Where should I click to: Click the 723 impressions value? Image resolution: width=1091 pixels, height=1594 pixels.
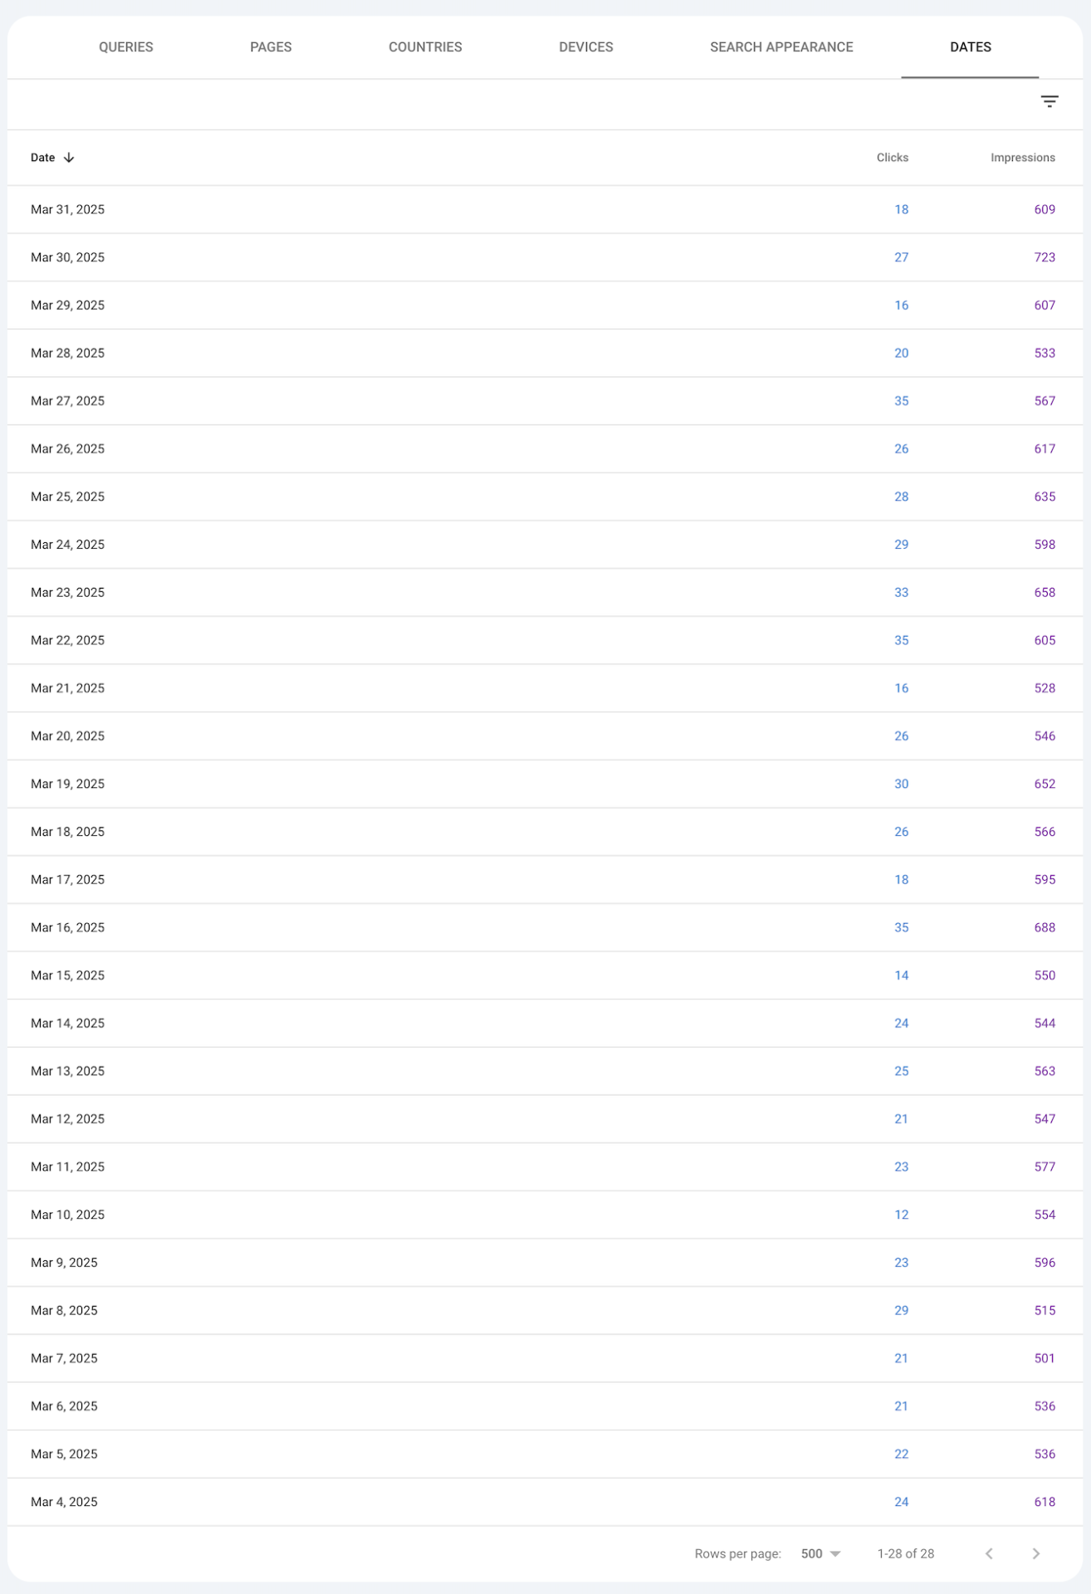coord(1044,257)
